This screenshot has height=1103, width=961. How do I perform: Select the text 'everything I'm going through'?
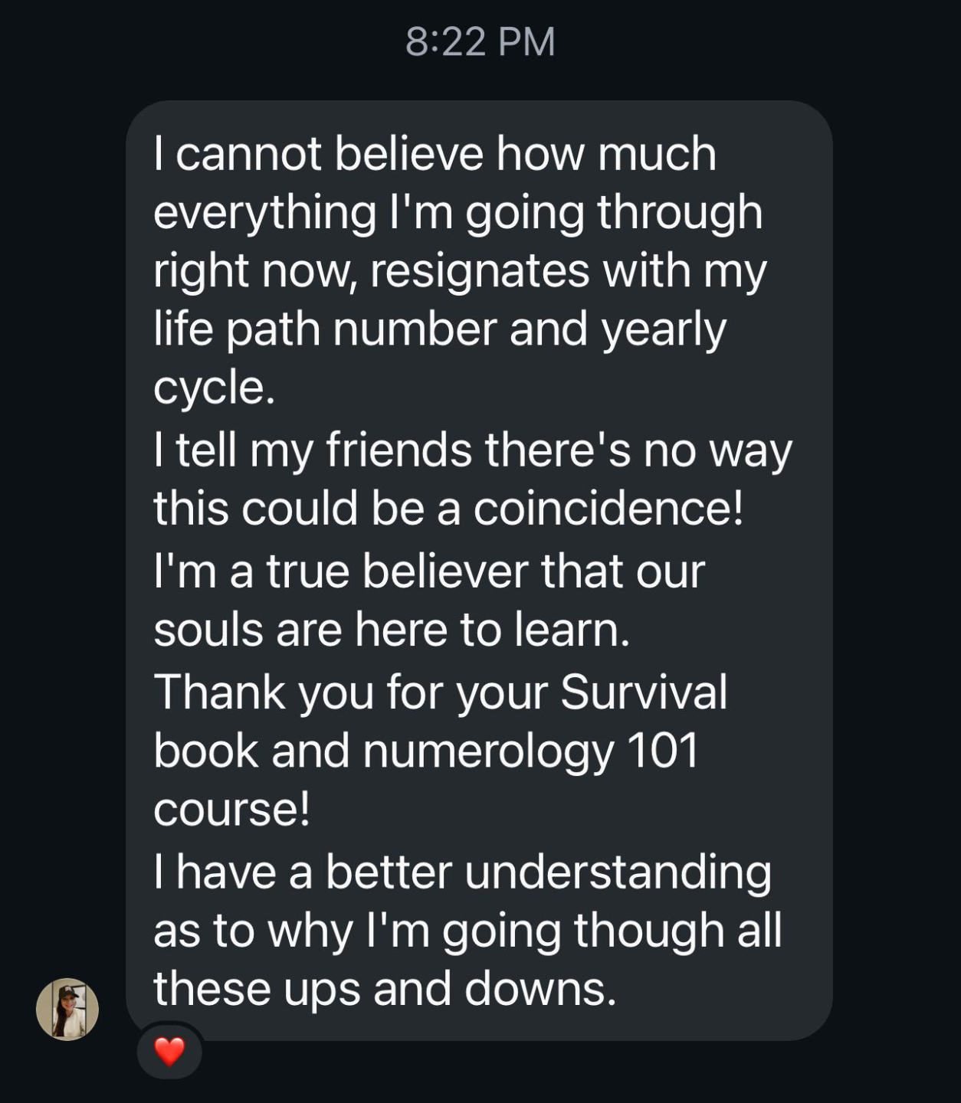pyautogui.click(x=458, y=212)
